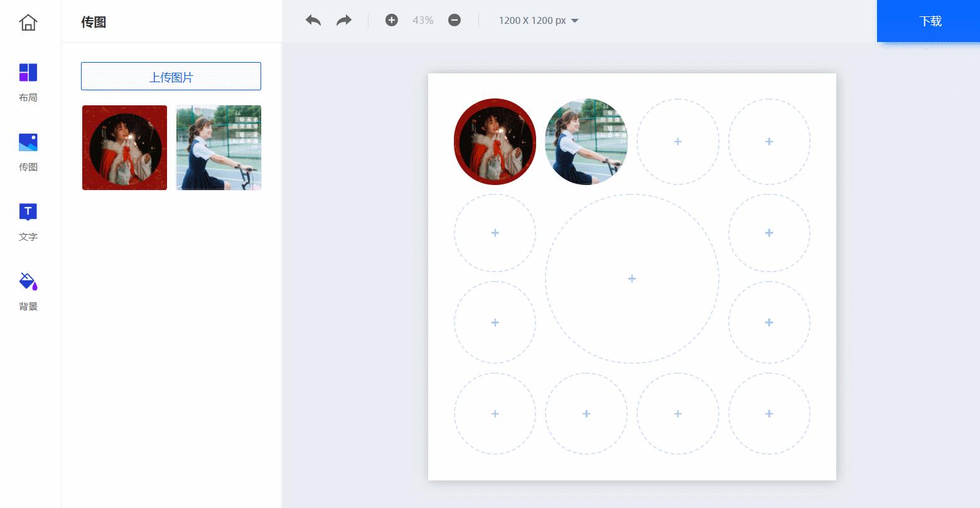Screen dimensions: 980x508
Task: Select the red circular photo on canvas
Action: [x=495, y=142]
